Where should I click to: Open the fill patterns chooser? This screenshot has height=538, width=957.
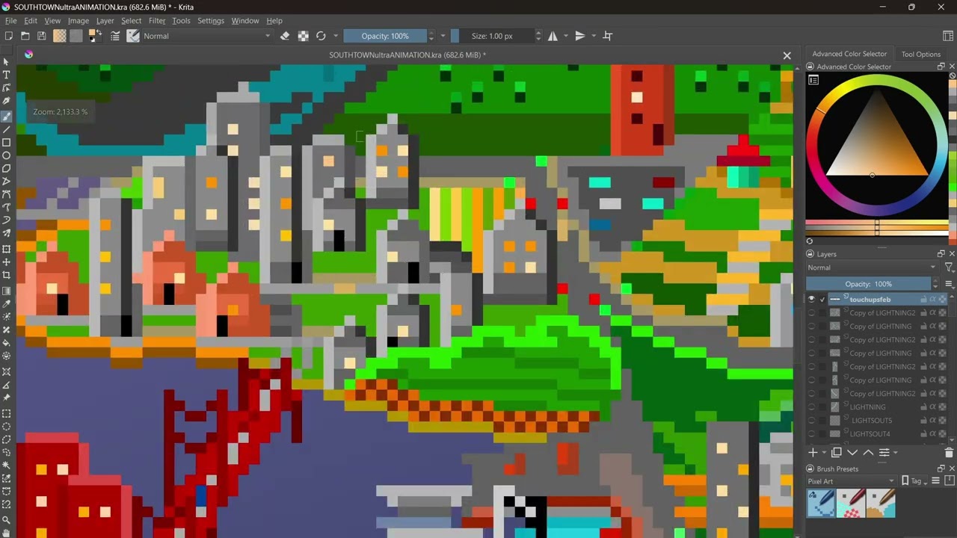coord(76,36)
